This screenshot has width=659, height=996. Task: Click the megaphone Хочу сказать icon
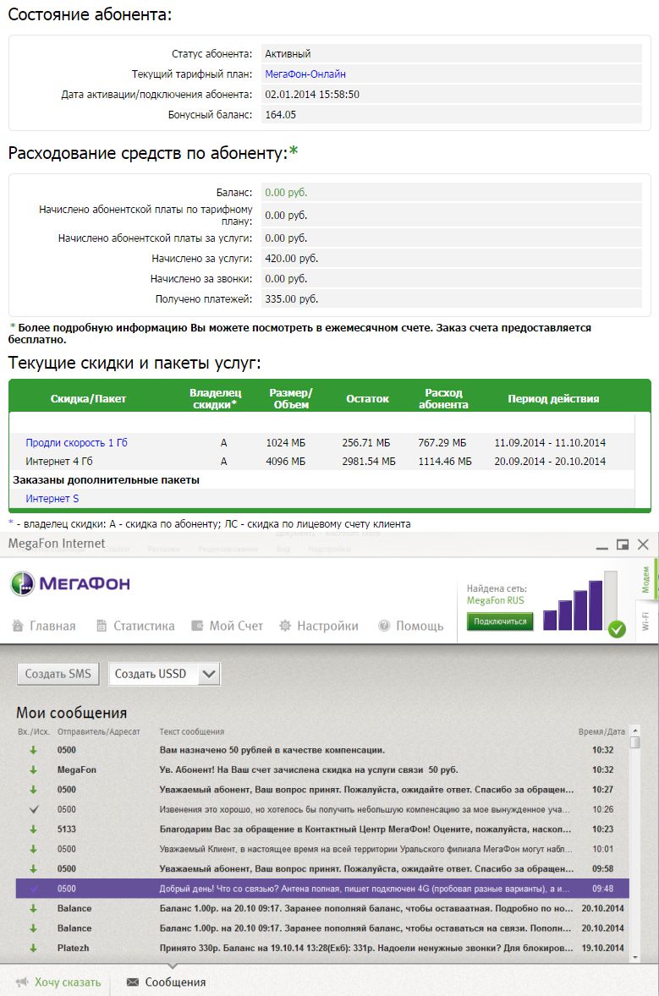point(22,982)
